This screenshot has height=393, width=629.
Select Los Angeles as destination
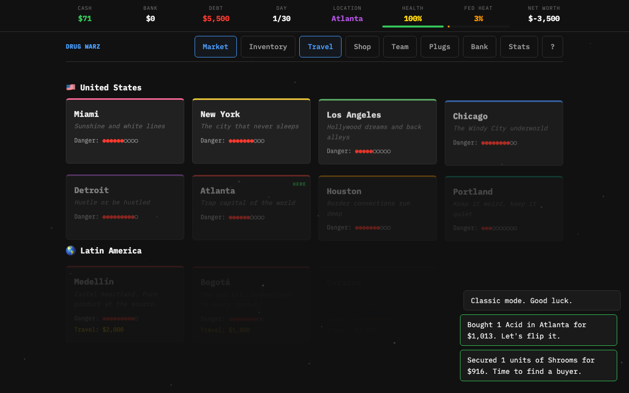pos(377,132)
